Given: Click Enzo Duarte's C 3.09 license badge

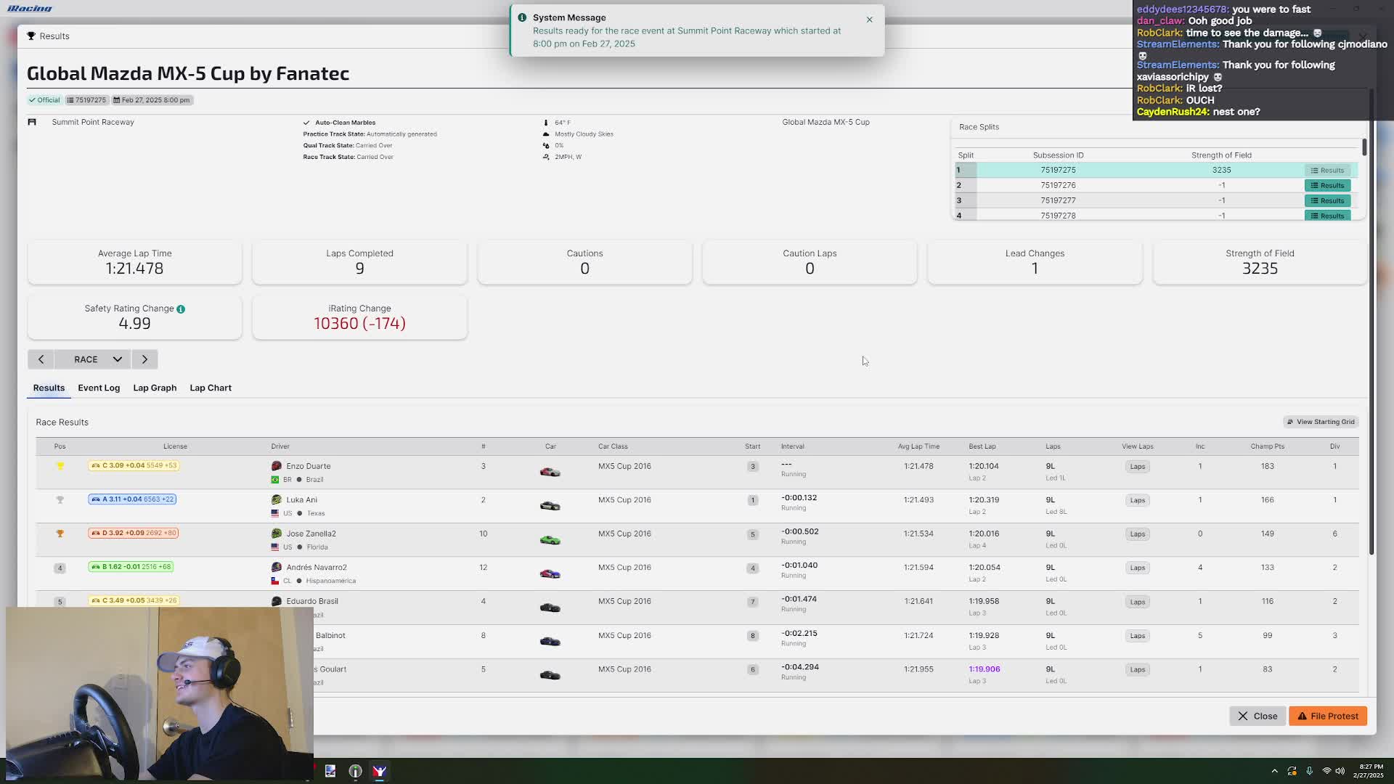Looking at the screenshot, I should click(134, 465).
